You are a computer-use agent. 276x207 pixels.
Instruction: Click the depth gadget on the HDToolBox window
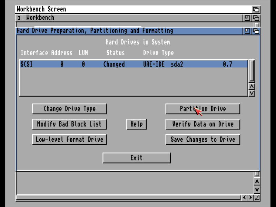[x=256, y=31]
